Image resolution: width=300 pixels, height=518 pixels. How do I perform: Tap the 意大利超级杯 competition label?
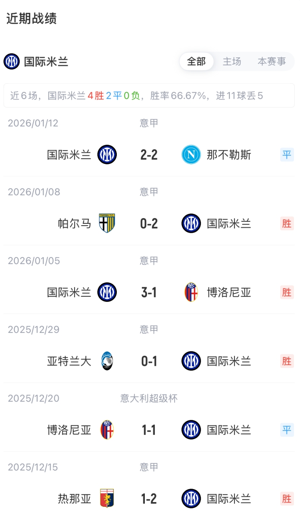pyautogui.click(x=149, y=398)
